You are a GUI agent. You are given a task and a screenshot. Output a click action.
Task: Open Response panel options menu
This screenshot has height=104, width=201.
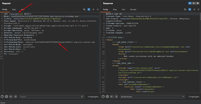point(199,9)
